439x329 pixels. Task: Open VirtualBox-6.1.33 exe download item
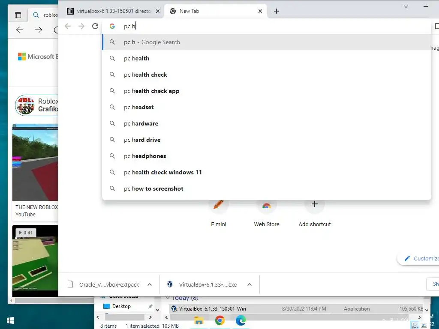click(203, 284)
